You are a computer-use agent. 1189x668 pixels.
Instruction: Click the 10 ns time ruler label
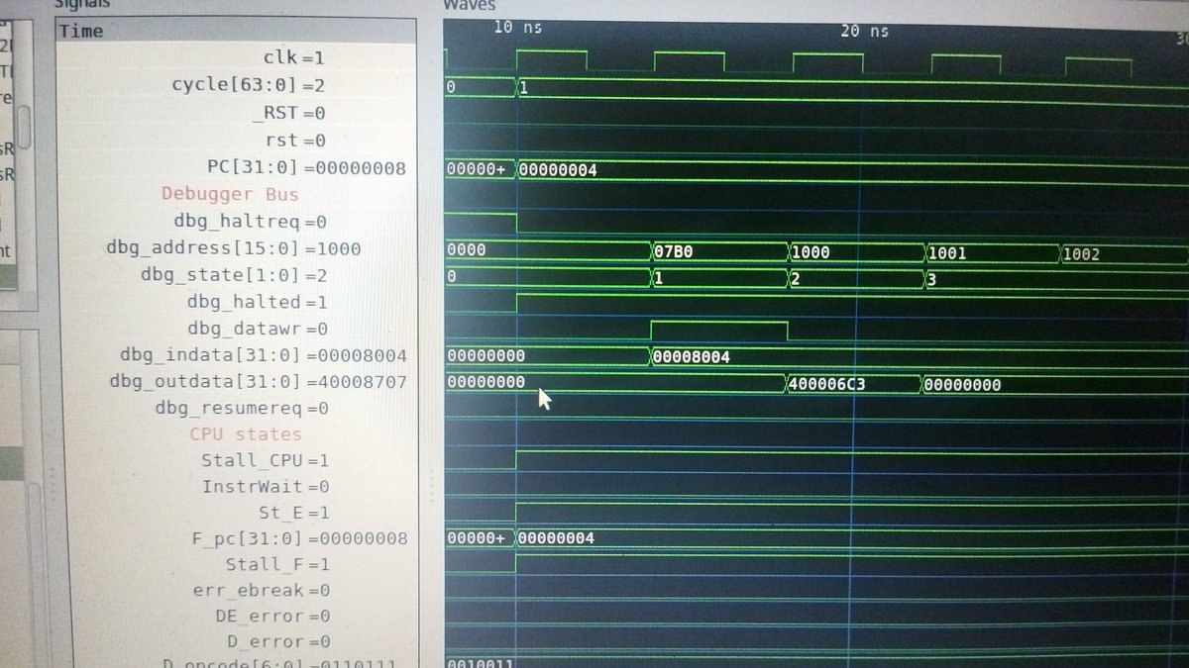pos(518,29)
